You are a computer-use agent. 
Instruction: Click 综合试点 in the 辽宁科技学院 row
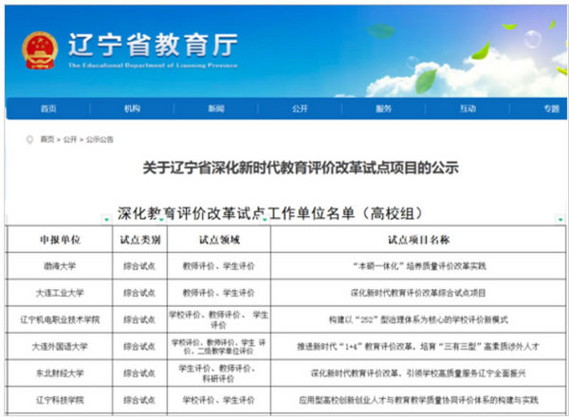tap(139, 400)
